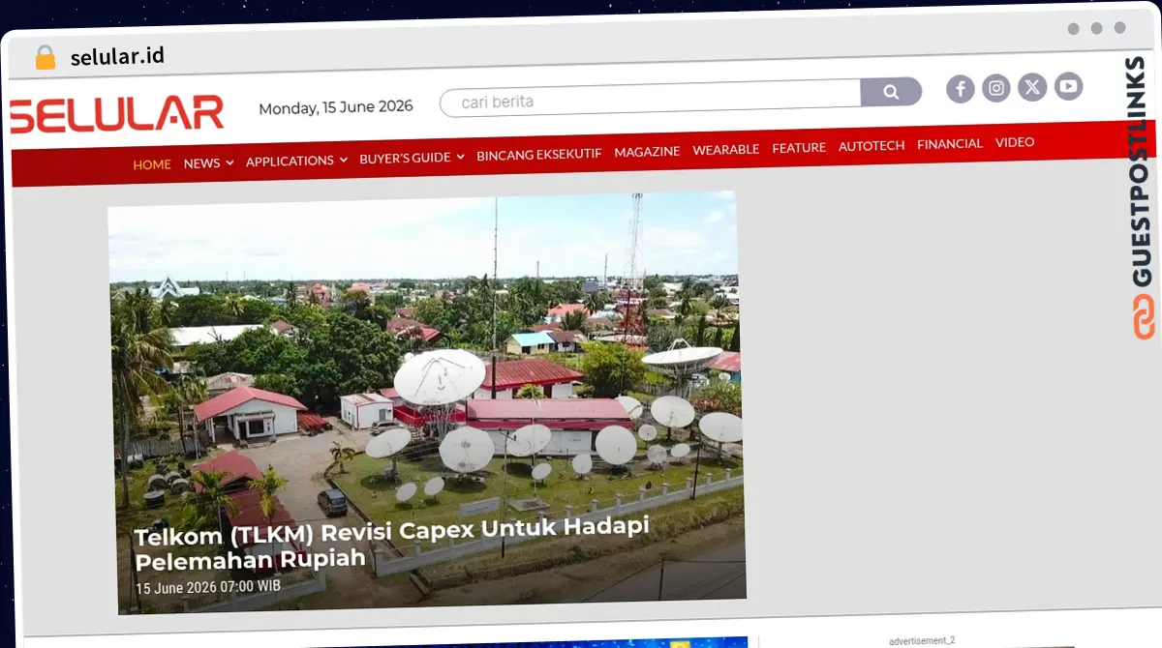Open the Selular Facebook page icon

pos(960,90)
